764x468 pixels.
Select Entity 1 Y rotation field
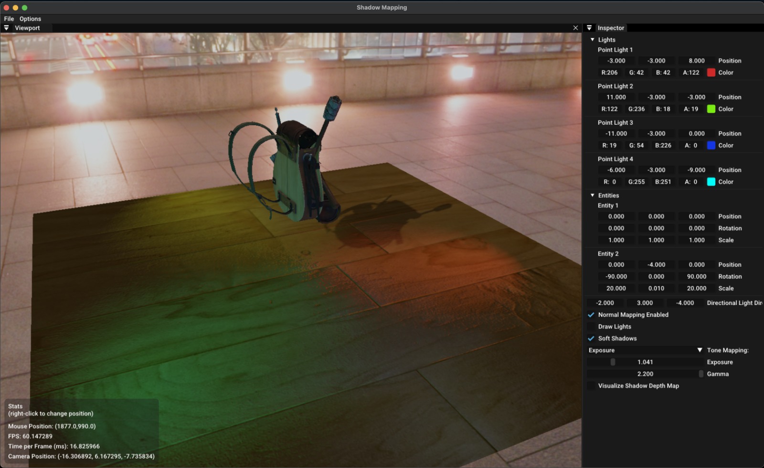pyautogui.click(x=657, y=229)
